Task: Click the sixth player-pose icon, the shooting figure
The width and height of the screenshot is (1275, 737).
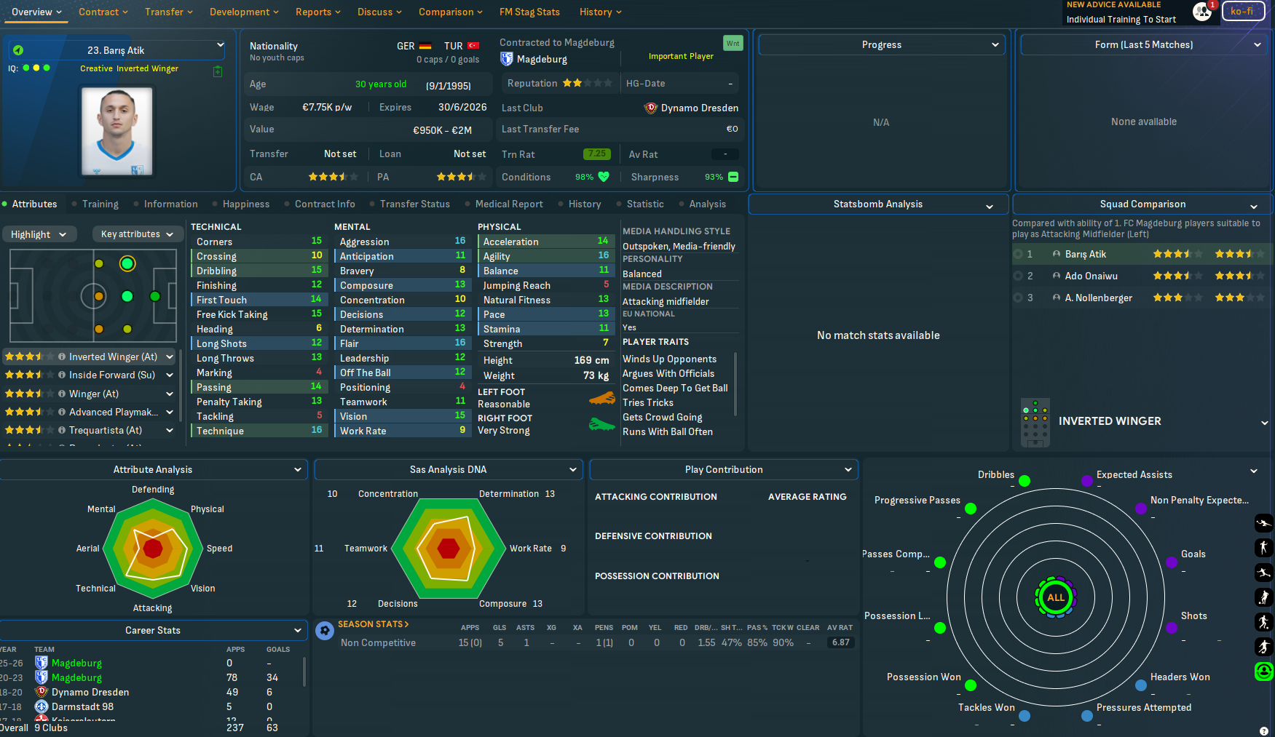Action: click(x=1264, y=647)
